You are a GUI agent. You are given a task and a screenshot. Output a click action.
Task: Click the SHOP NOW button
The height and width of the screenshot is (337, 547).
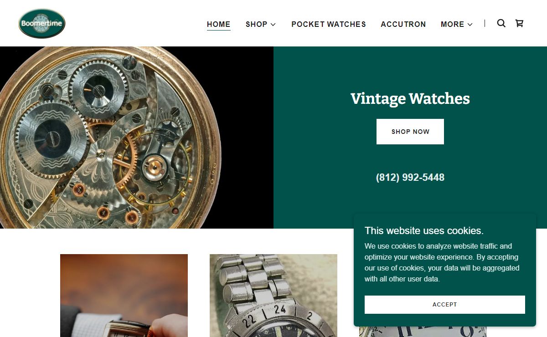pos(410,132)
